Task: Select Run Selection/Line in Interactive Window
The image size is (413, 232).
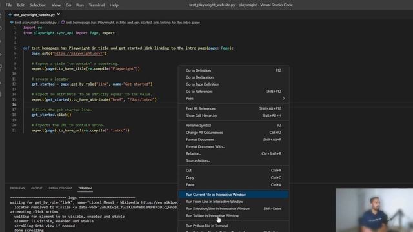Action: pyautogui.click(x=234, y=209)
